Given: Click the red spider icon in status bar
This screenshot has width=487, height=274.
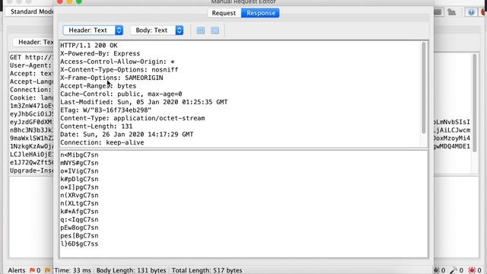Looking at the screenshot, I should (472, 270).
